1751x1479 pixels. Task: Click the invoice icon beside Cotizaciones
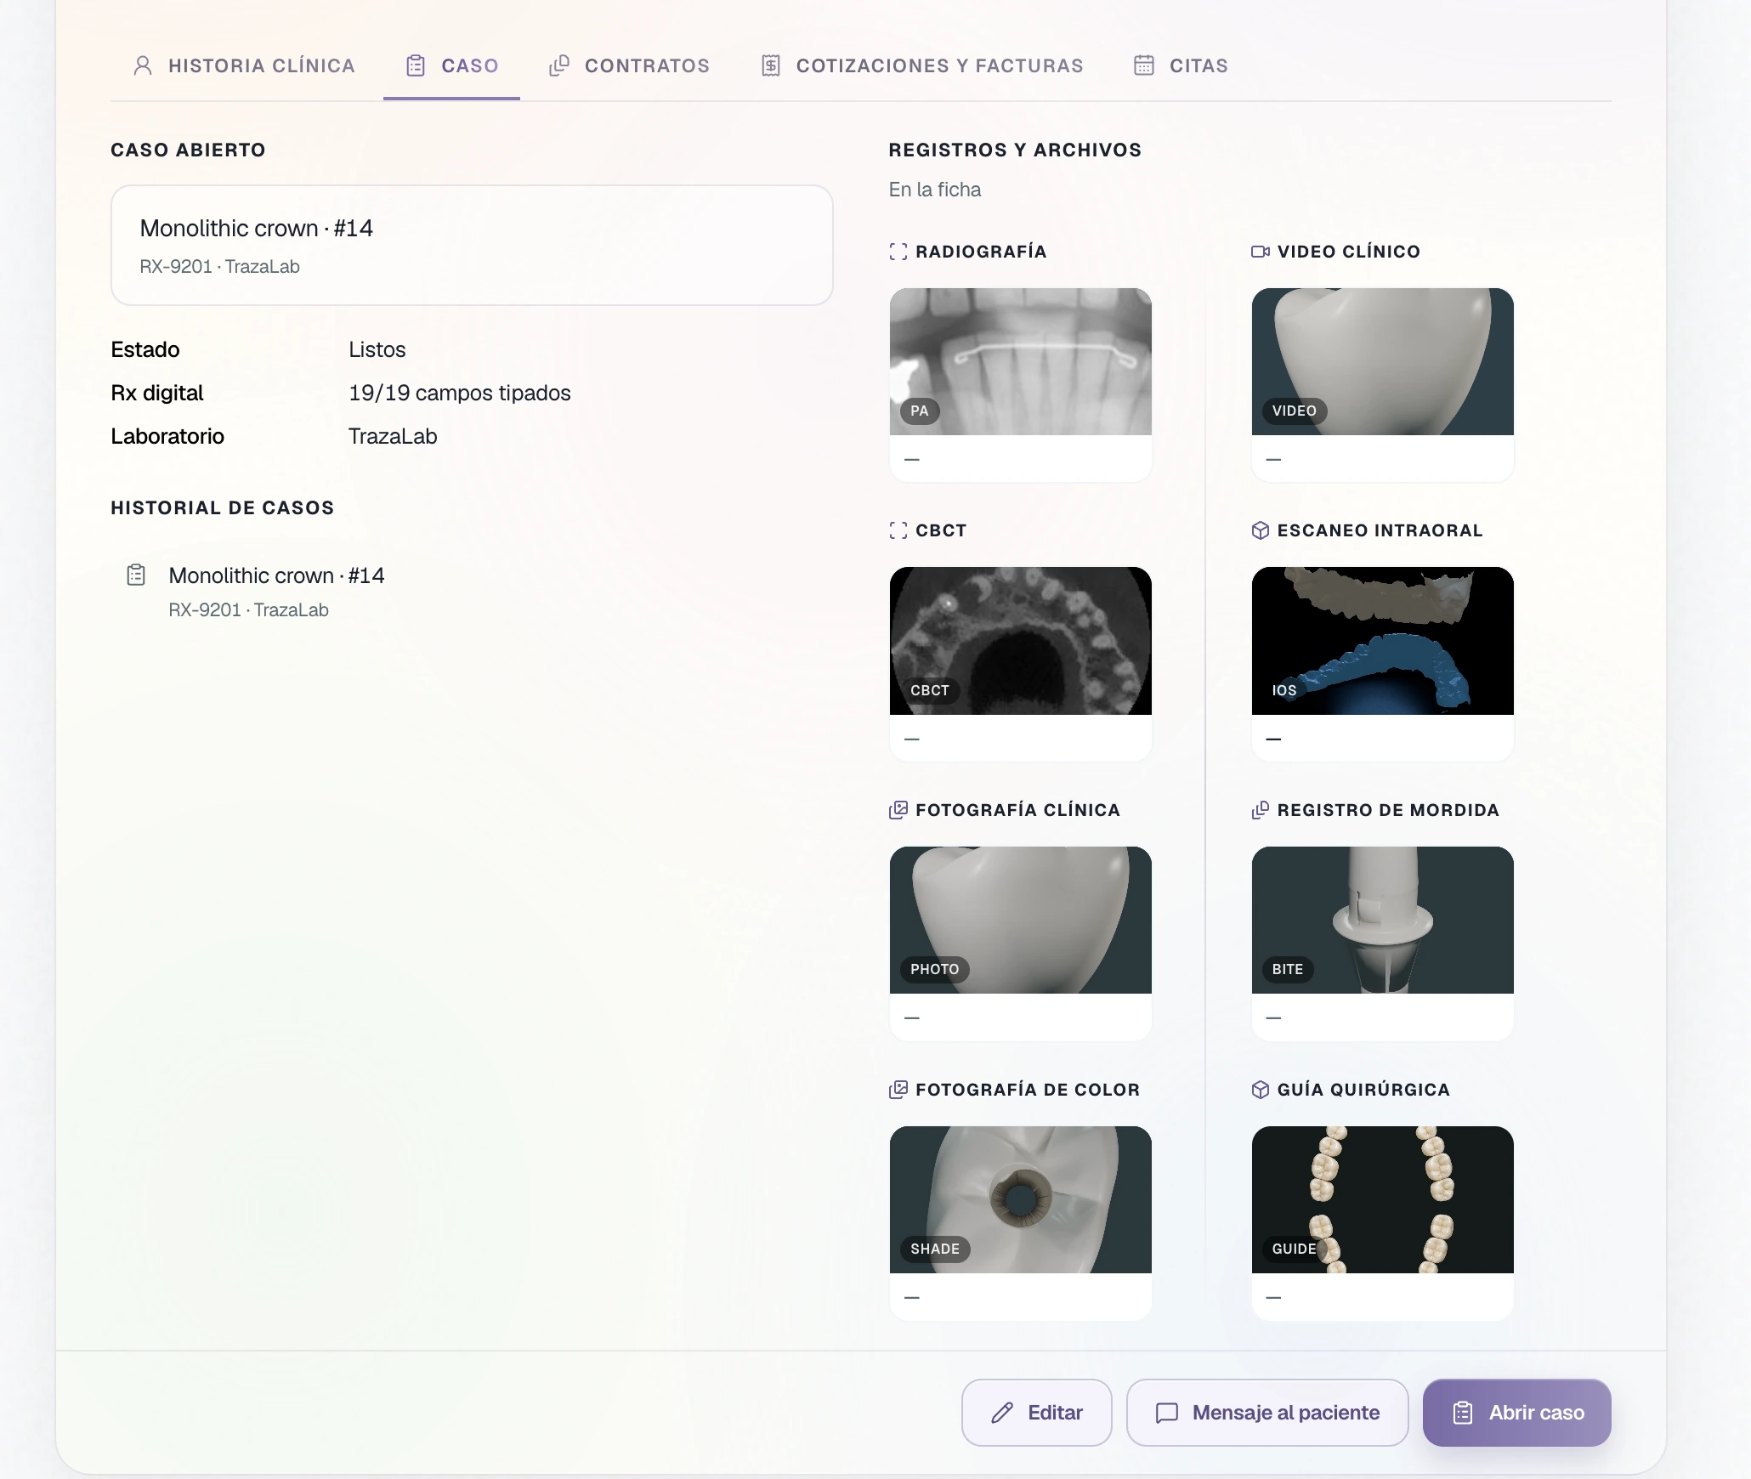click(771, 65)
